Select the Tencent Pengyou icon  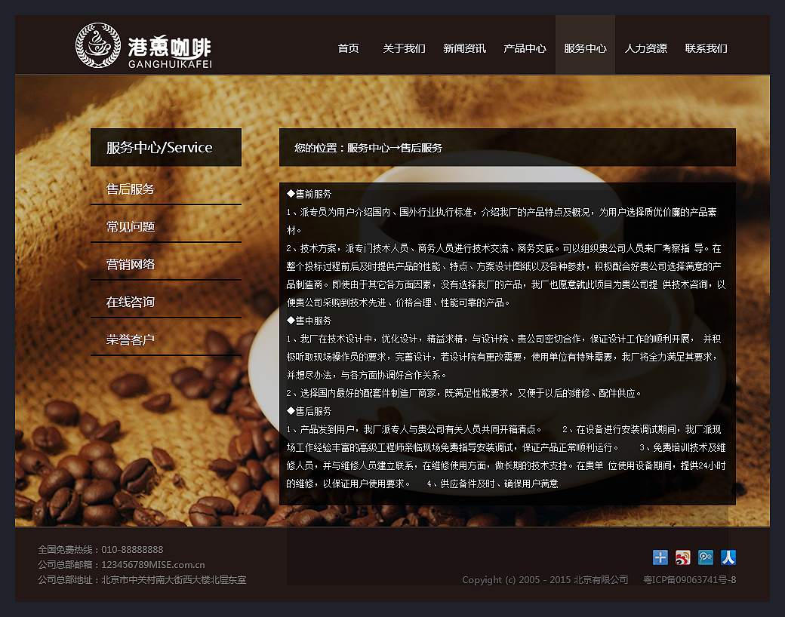point(706,558)
